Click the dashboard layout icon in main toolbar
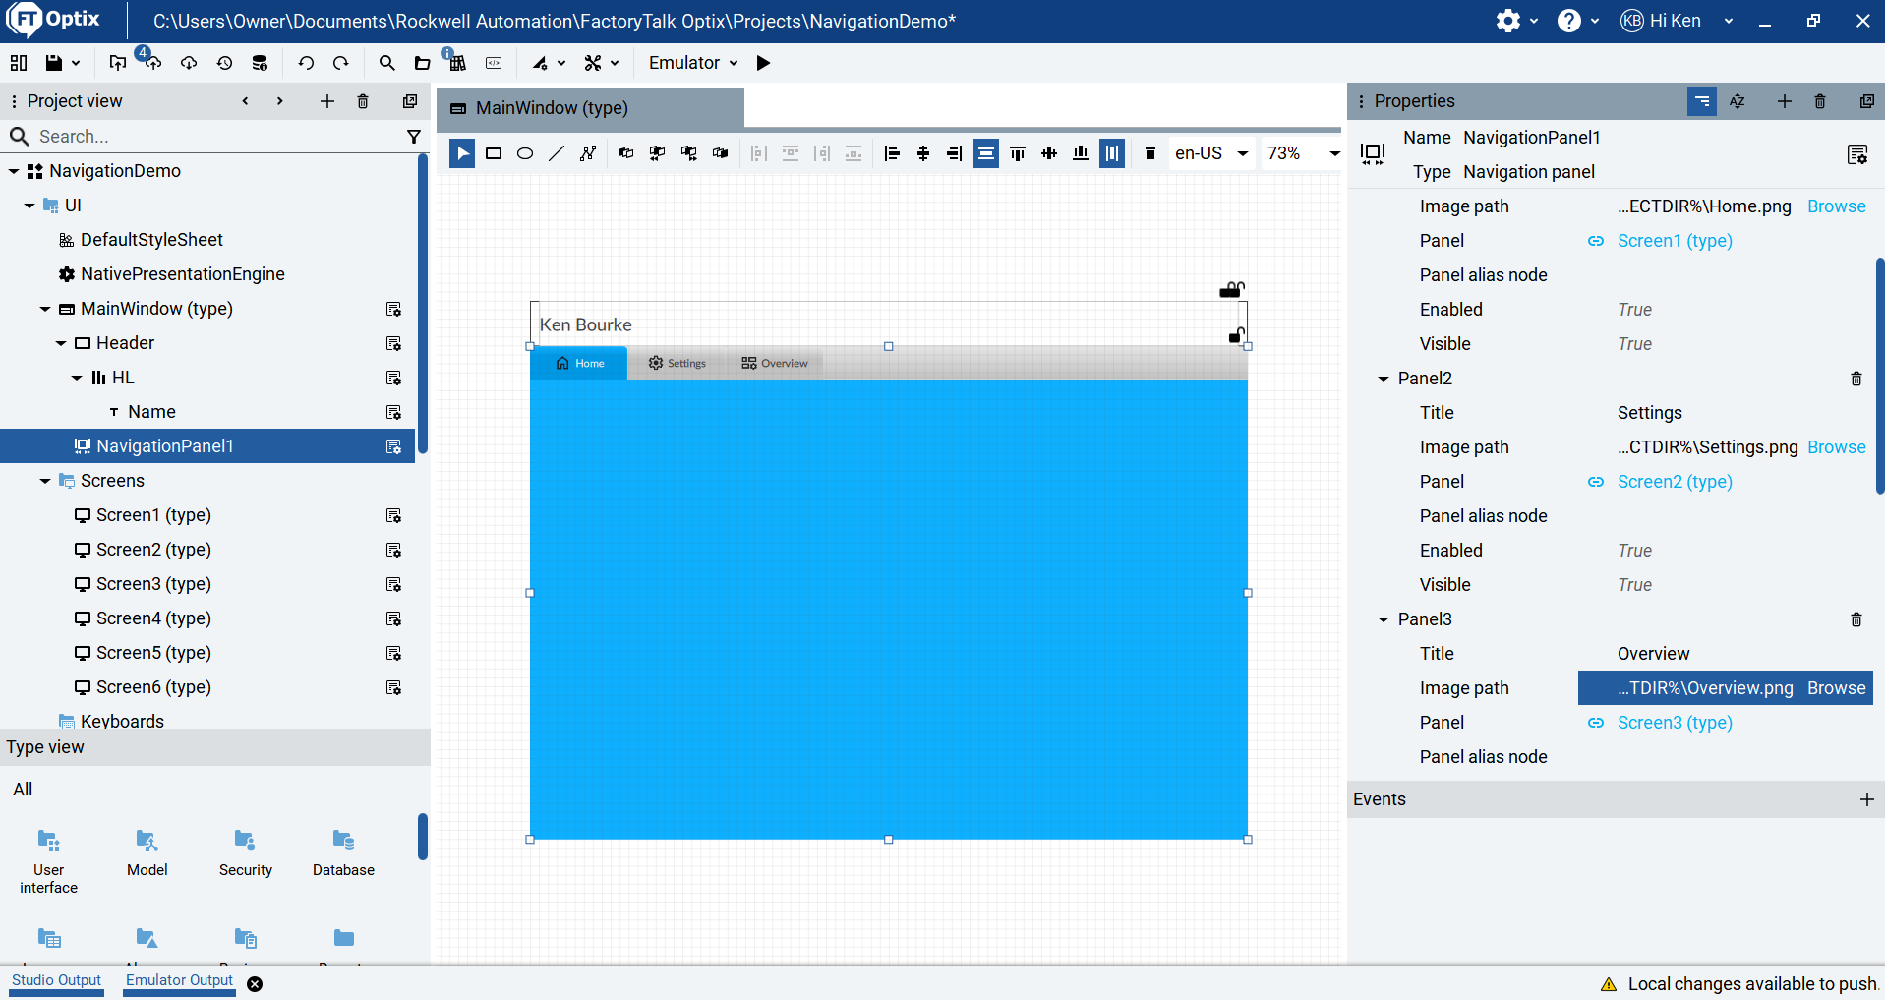Image resolution: width=1885 pixels, height=1000 pixels. (18, 63)
